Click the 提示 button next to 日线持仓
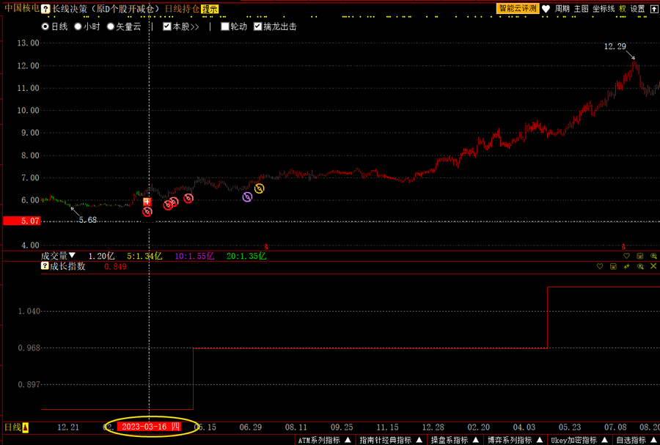660x445 pixels. [x=209, y=9]
